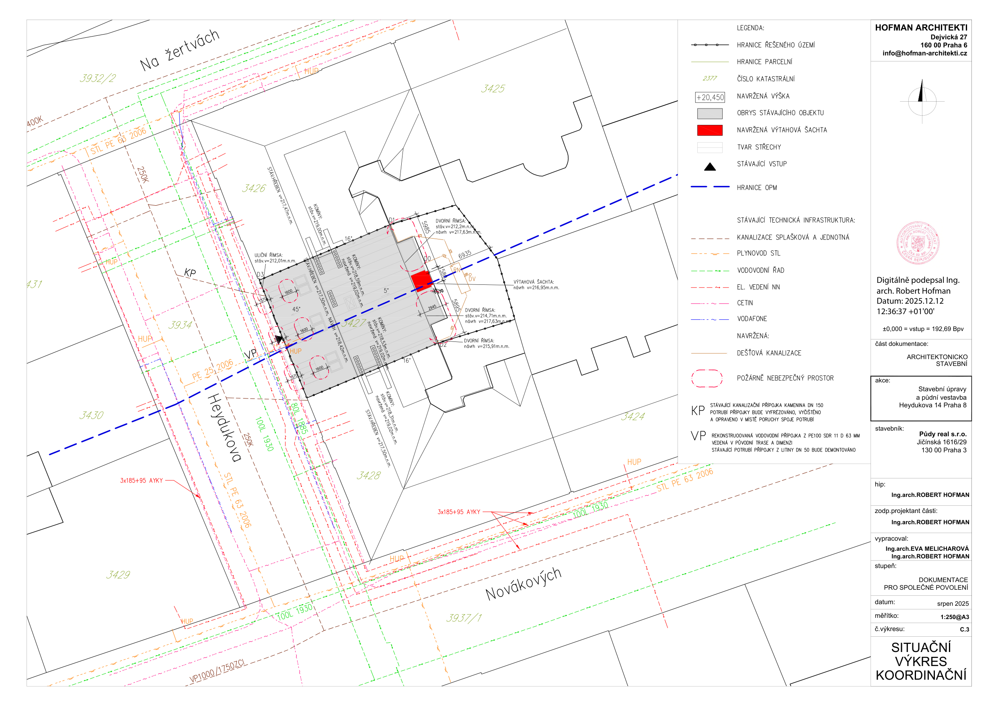Click the KP marker on the plan by Heydukova
The height and width of the screenshot is (705, 998).
(190, 272)
